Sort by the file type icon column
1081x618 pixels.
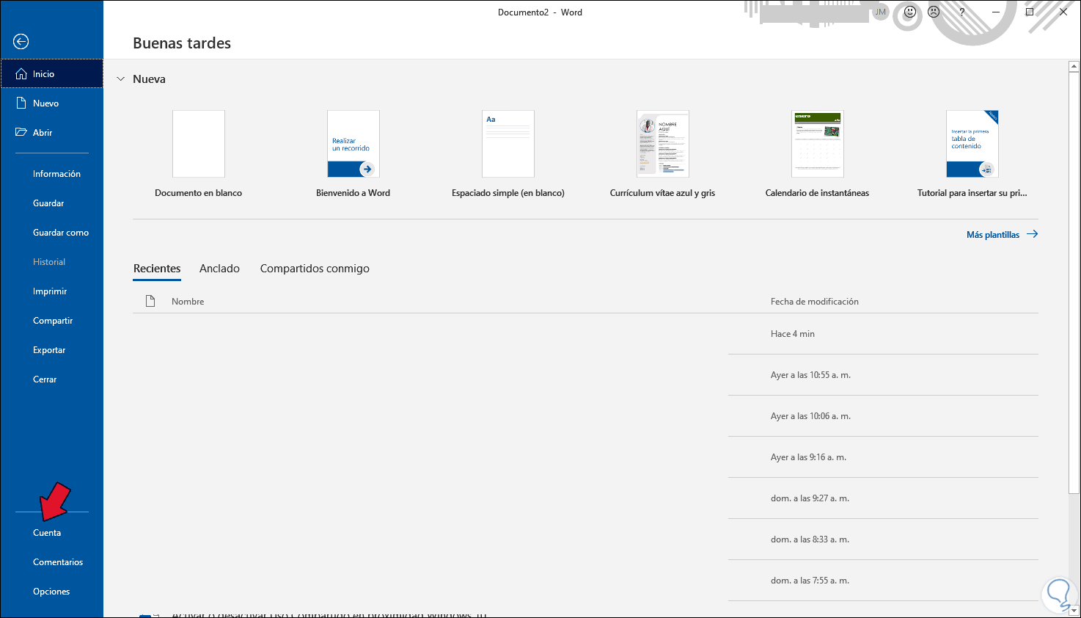pyautogui.click(x=150, y=301)
